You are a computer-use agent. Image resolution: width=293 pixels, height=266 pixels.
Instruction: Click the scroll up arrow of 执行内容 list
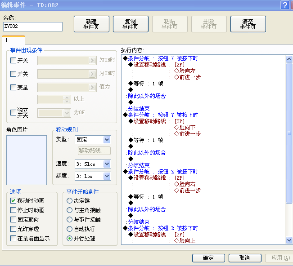click(x=289, y=59)
